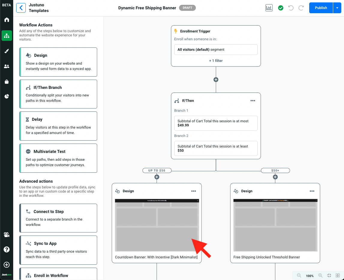Screen dimensions: 344x280
Task: Open the video camera tutorials icon
Action: coord(7,234)
